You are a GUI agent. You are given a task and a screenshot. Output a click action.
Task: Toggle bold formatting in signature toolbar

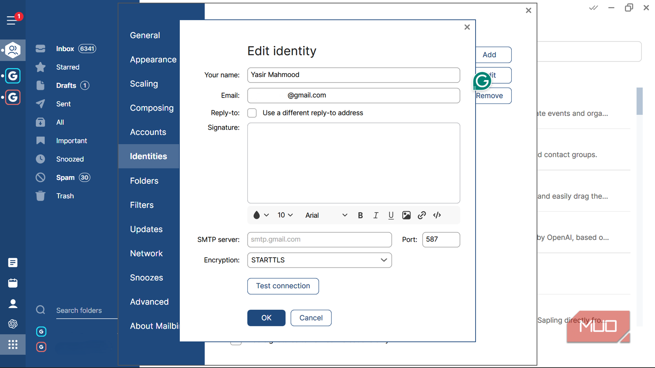pyautogui.click(x=360, y=215)
